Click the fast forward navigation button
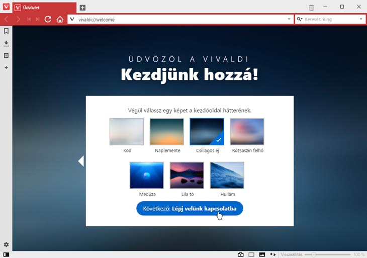367x258 pixels. [37, 19]
